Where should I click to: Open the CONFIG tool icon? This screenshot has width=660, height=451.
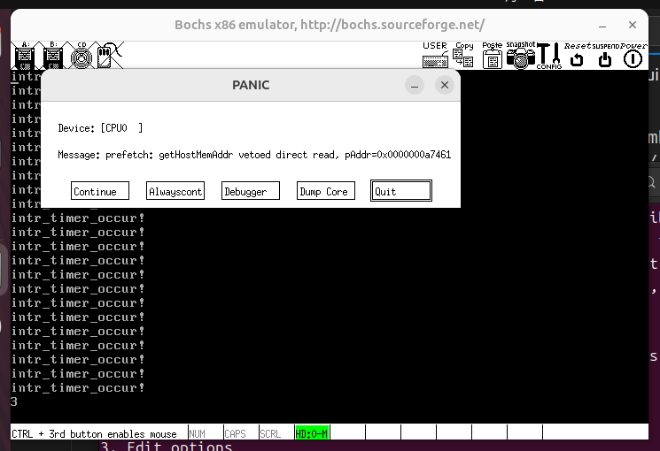[x=549, y=55]
